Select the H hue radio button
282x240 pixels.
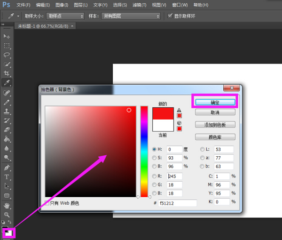(154, 149)
